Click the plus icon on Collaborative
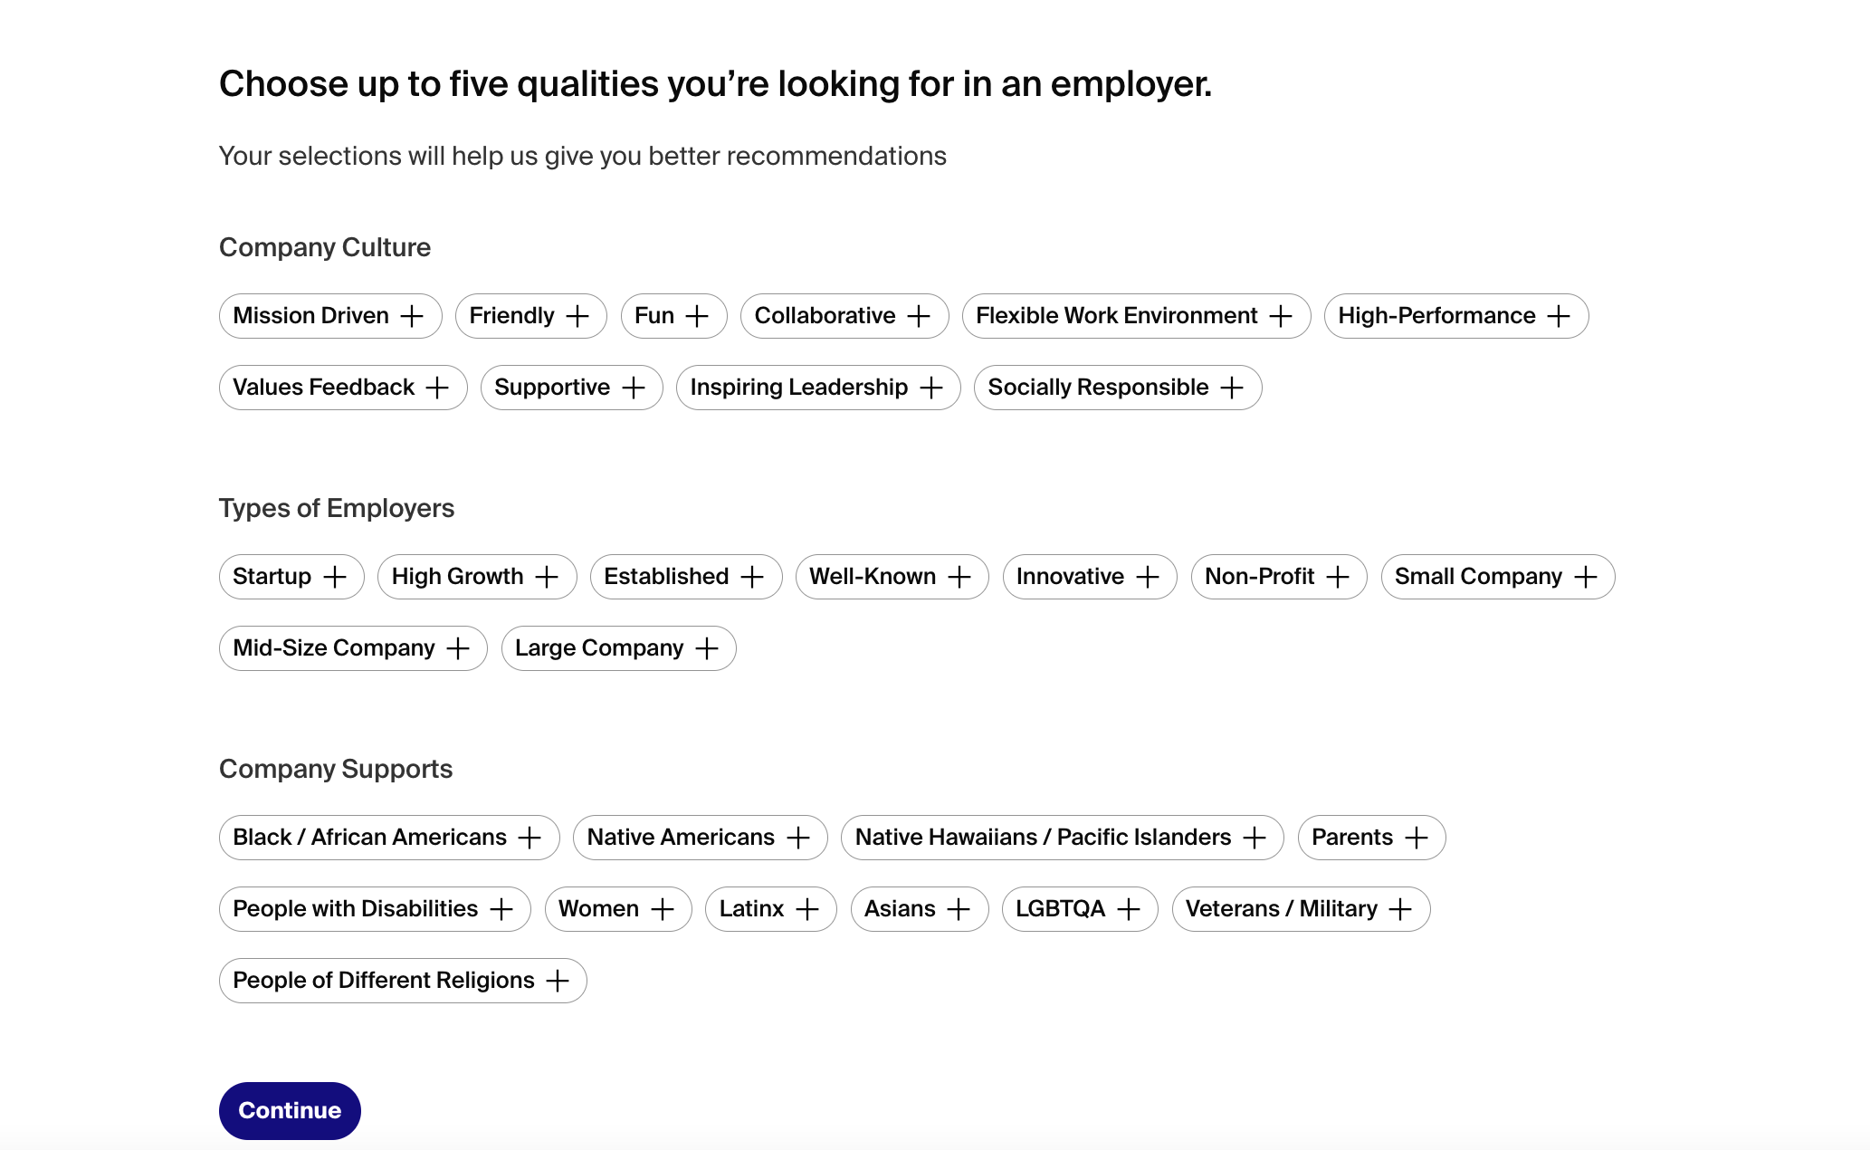The height and width of the screenshot is (1150, 1870). (x=919, y=316)
